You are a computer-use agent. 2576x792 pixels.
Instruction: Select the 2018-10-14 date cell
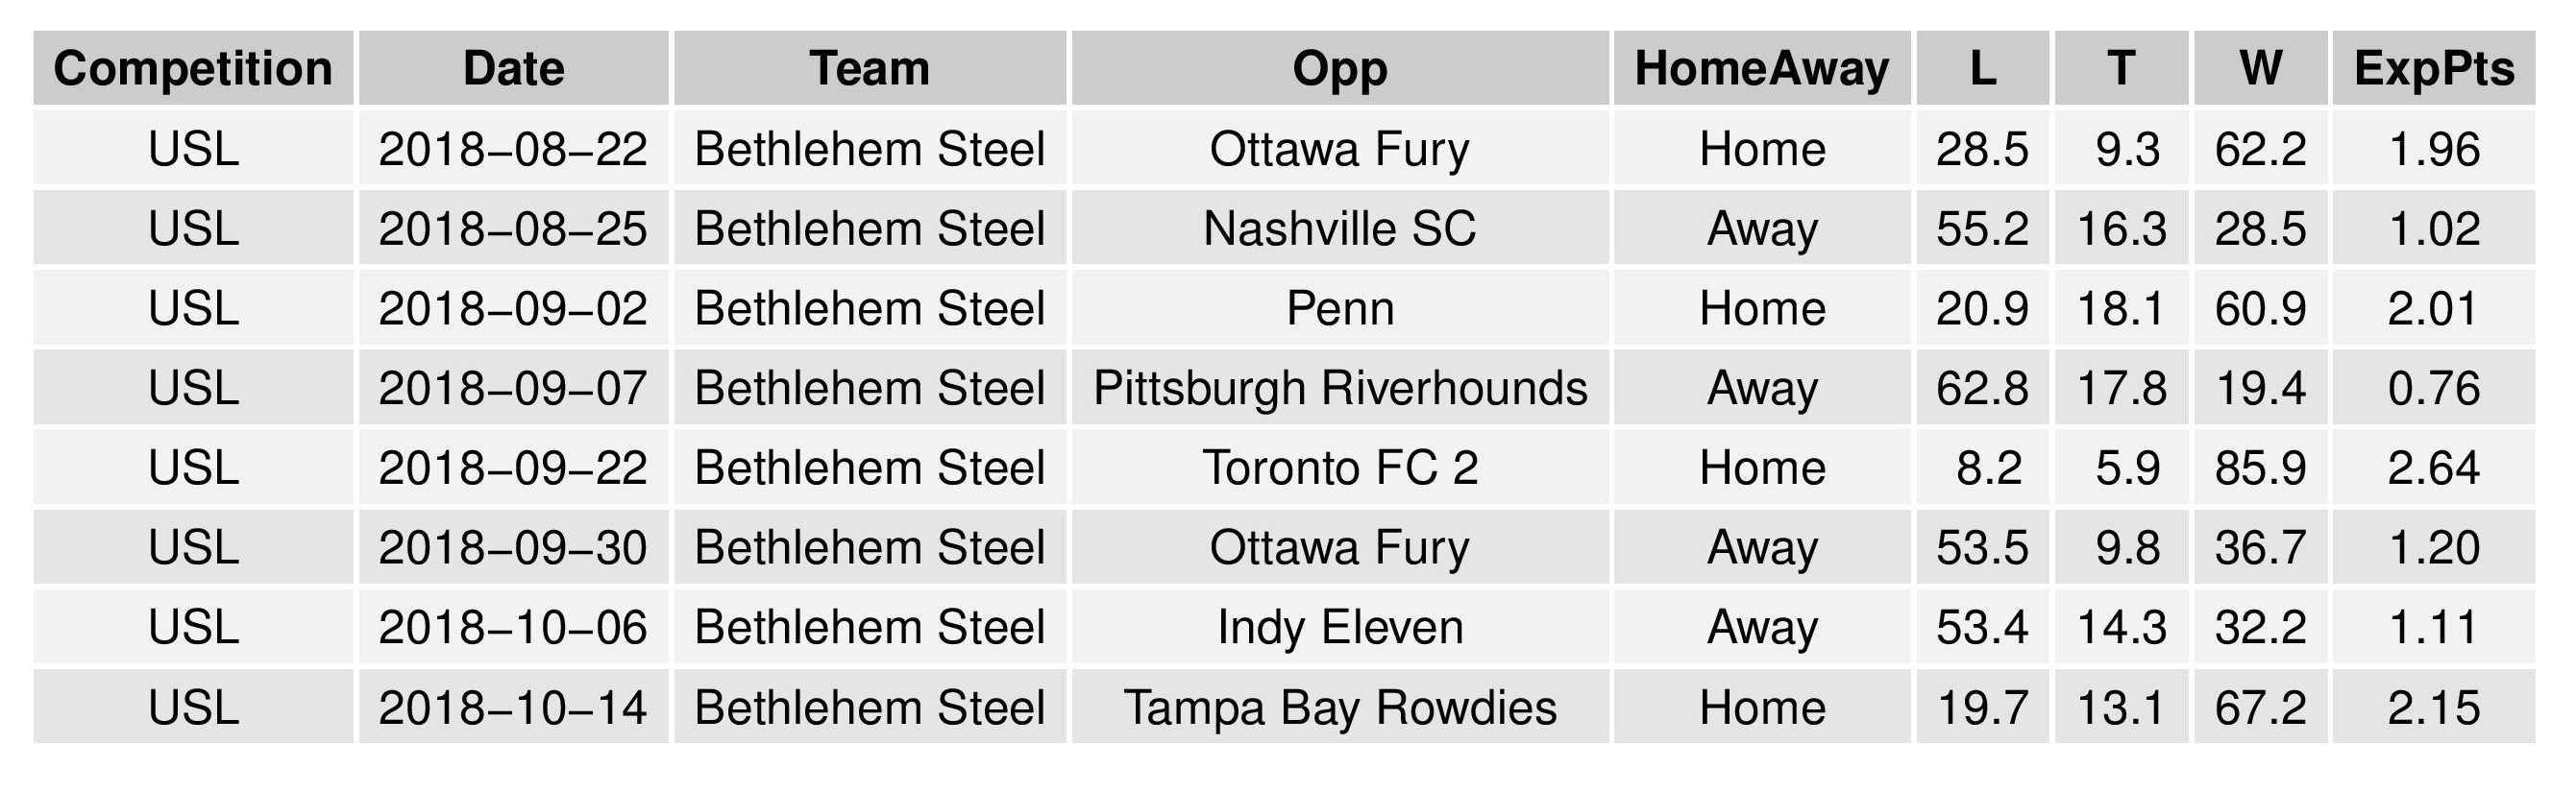click(x=513, y=708)
